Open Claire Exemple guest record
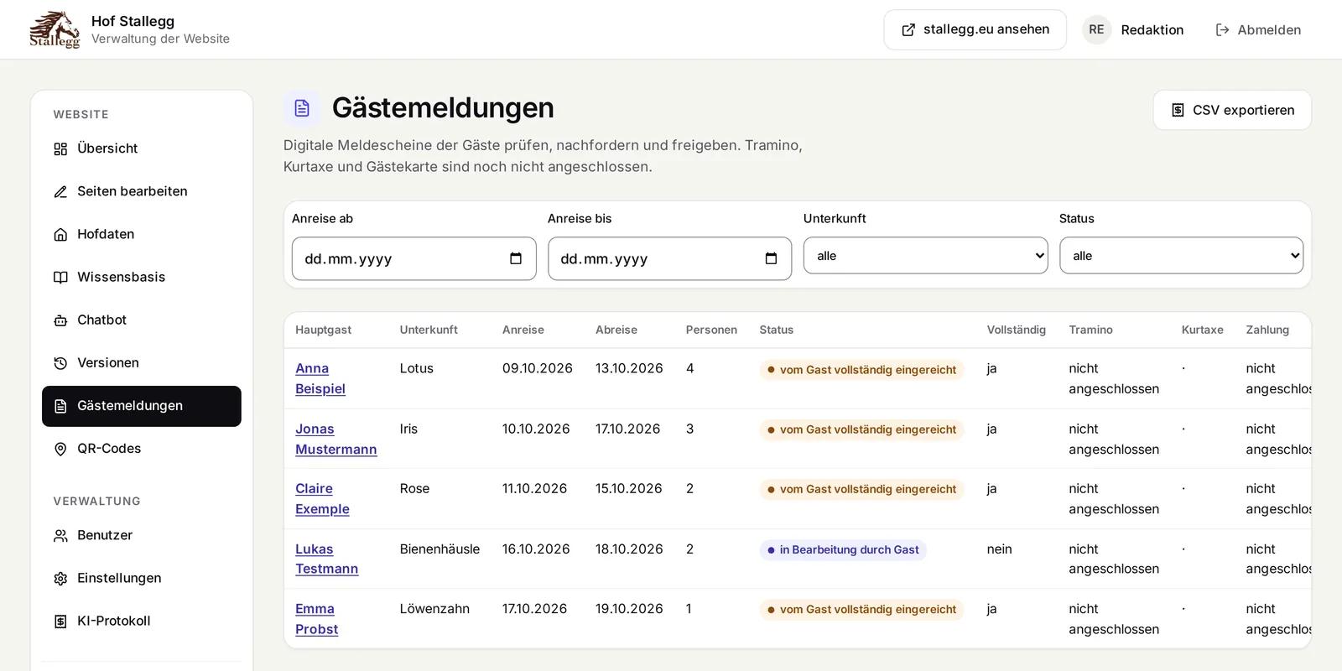The height and width of the screenshot is (671, 1342). (x=322, y=498)
